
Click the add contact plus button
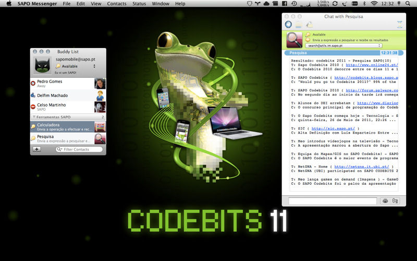[36, 149]
